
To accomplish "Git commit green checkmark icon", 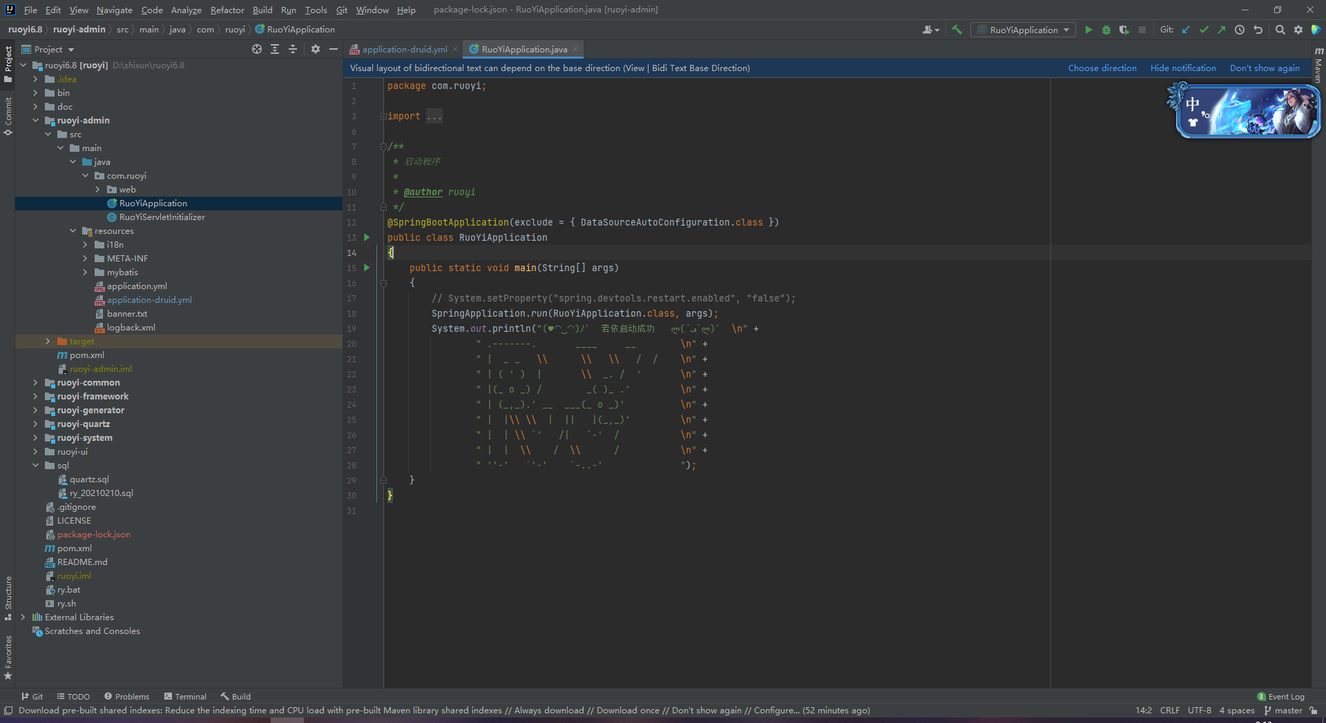I will coord(1204,30).
